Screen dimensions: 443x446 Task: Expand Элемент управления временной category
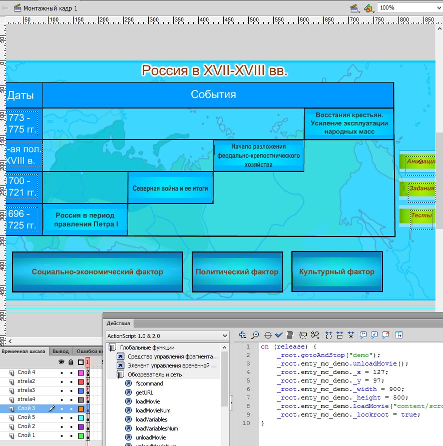(121, 365)
